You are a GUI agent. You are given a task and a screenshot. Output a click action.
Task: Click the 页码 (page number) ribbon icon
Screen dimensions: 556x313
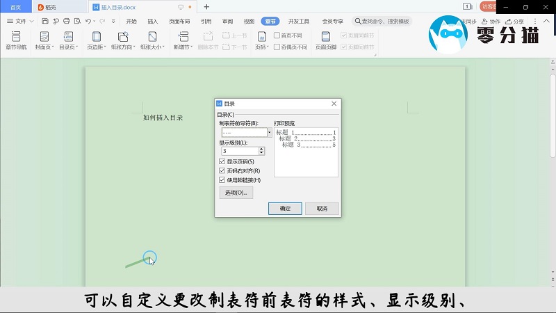261,36
